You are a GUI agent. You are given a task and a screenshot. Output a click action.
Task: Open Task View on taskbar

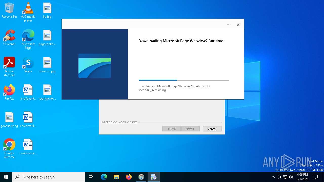[91, 177]
